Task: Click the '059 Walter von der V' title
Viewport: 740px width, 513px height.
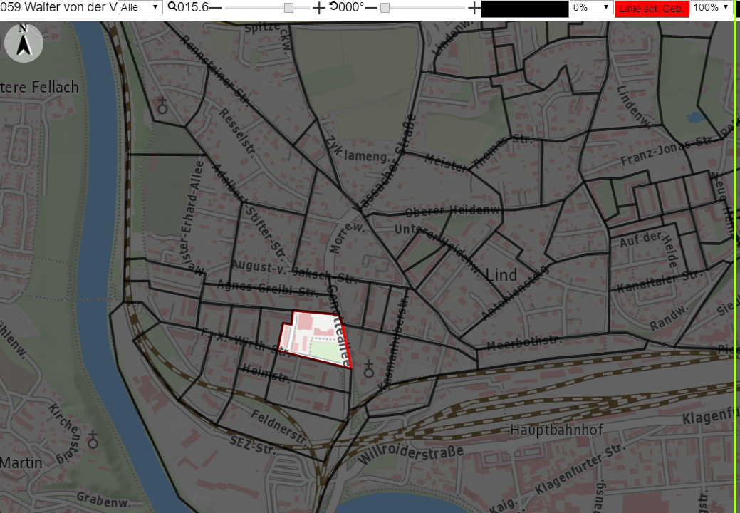Action: click(x=58, y=7)
